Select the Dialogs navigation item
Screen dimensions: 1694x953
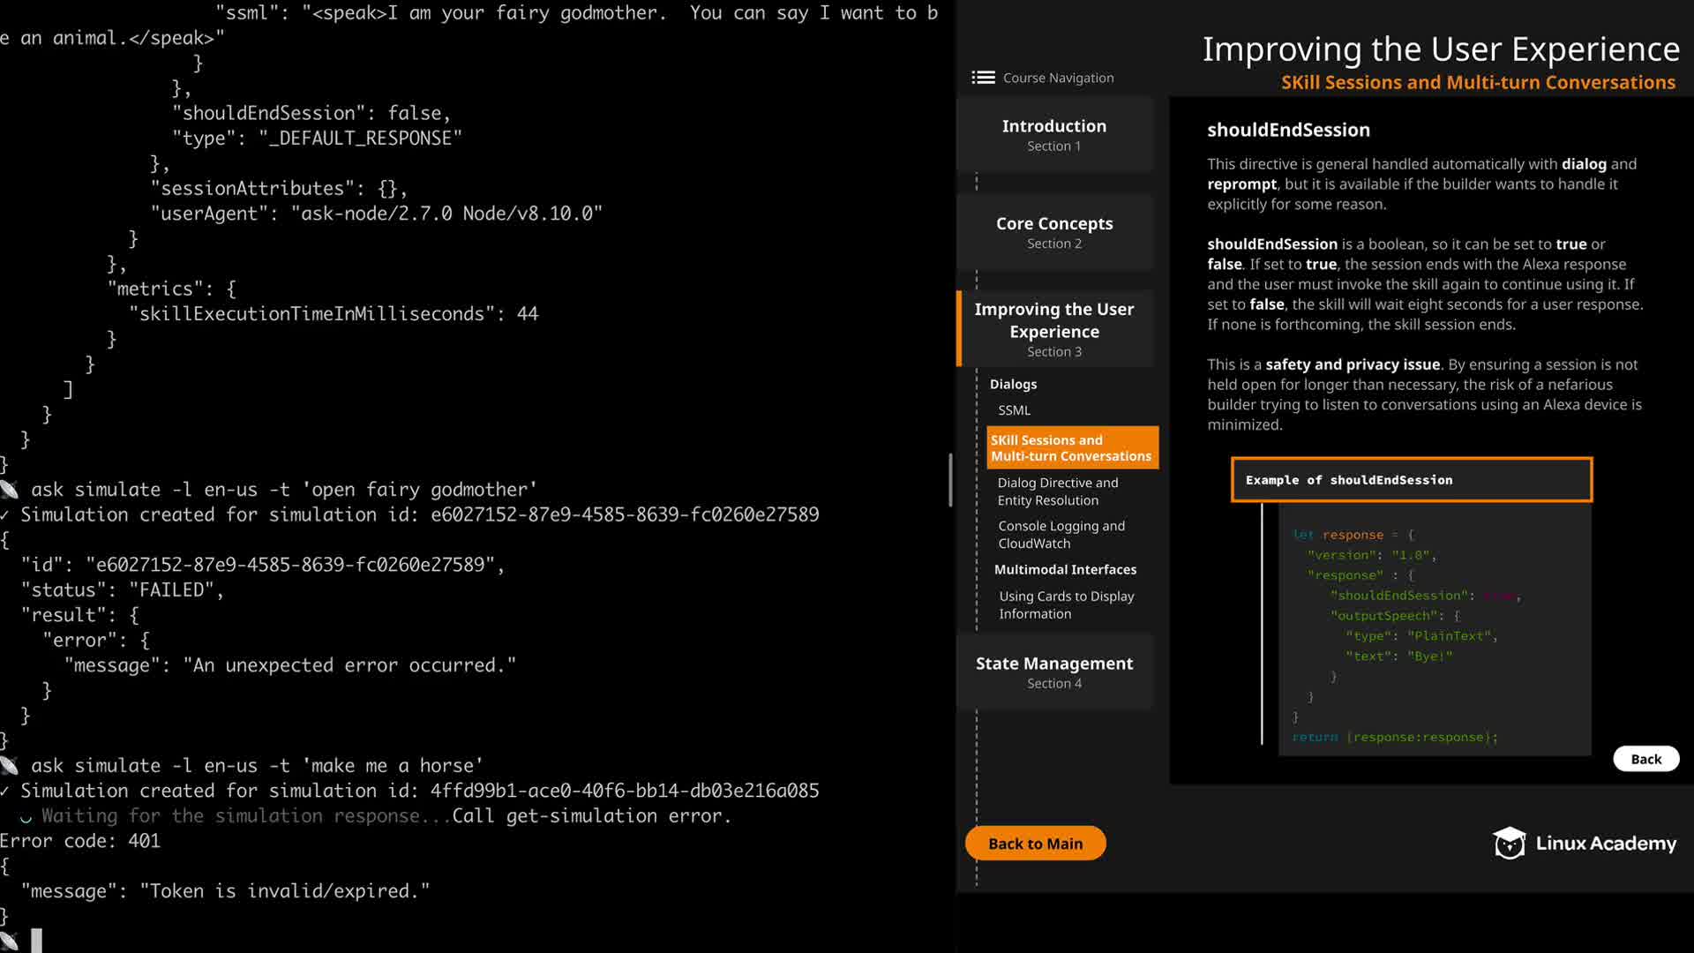click(1013, 384)
